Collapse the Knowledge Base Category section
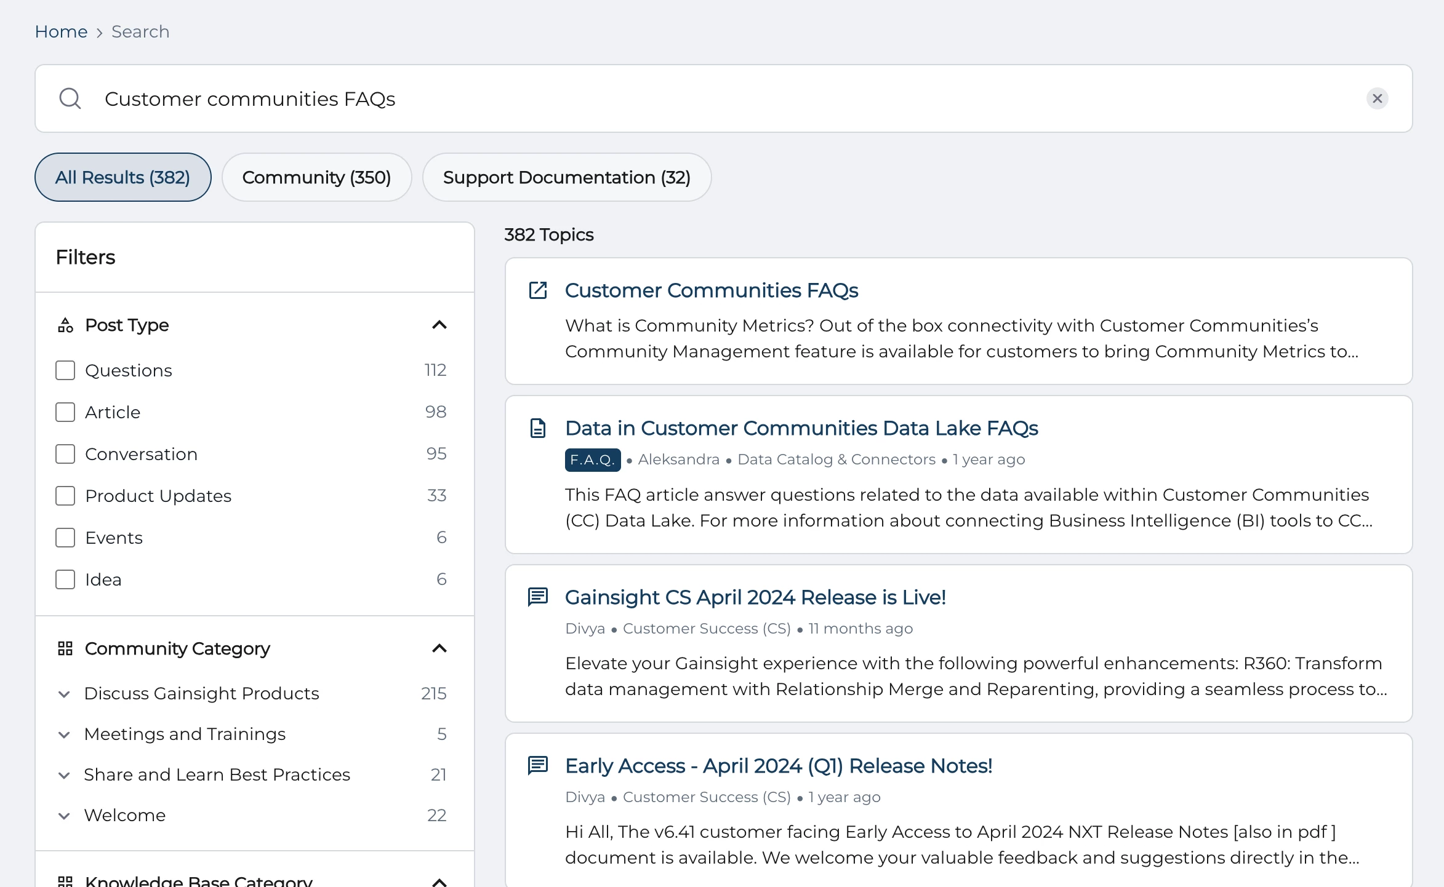 coord(439,882)
